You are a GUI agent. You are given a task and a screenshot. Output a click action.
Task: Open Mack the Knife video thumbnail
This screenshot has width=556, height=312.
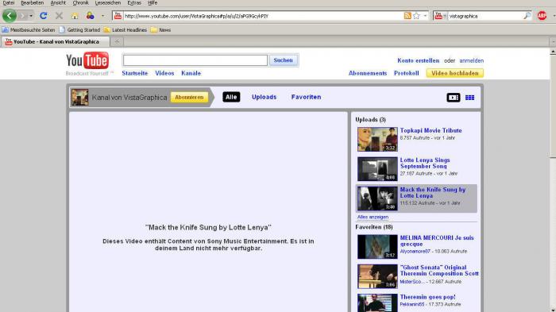click(377, 198)
